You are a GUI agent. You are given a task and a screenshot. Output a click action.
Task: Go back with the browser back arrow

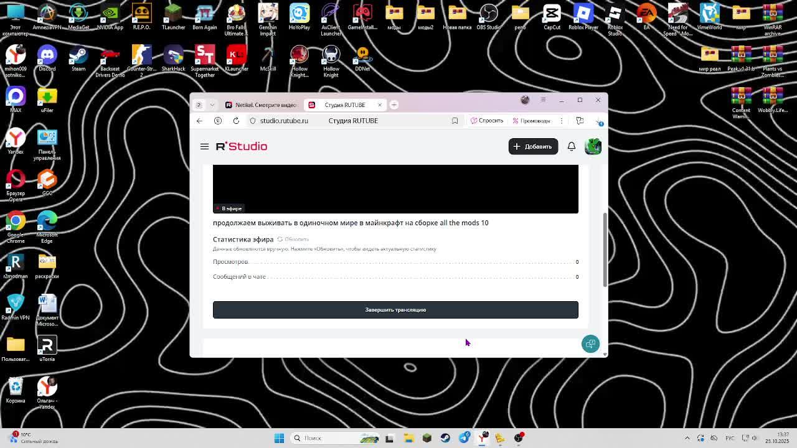coord(199,121)
